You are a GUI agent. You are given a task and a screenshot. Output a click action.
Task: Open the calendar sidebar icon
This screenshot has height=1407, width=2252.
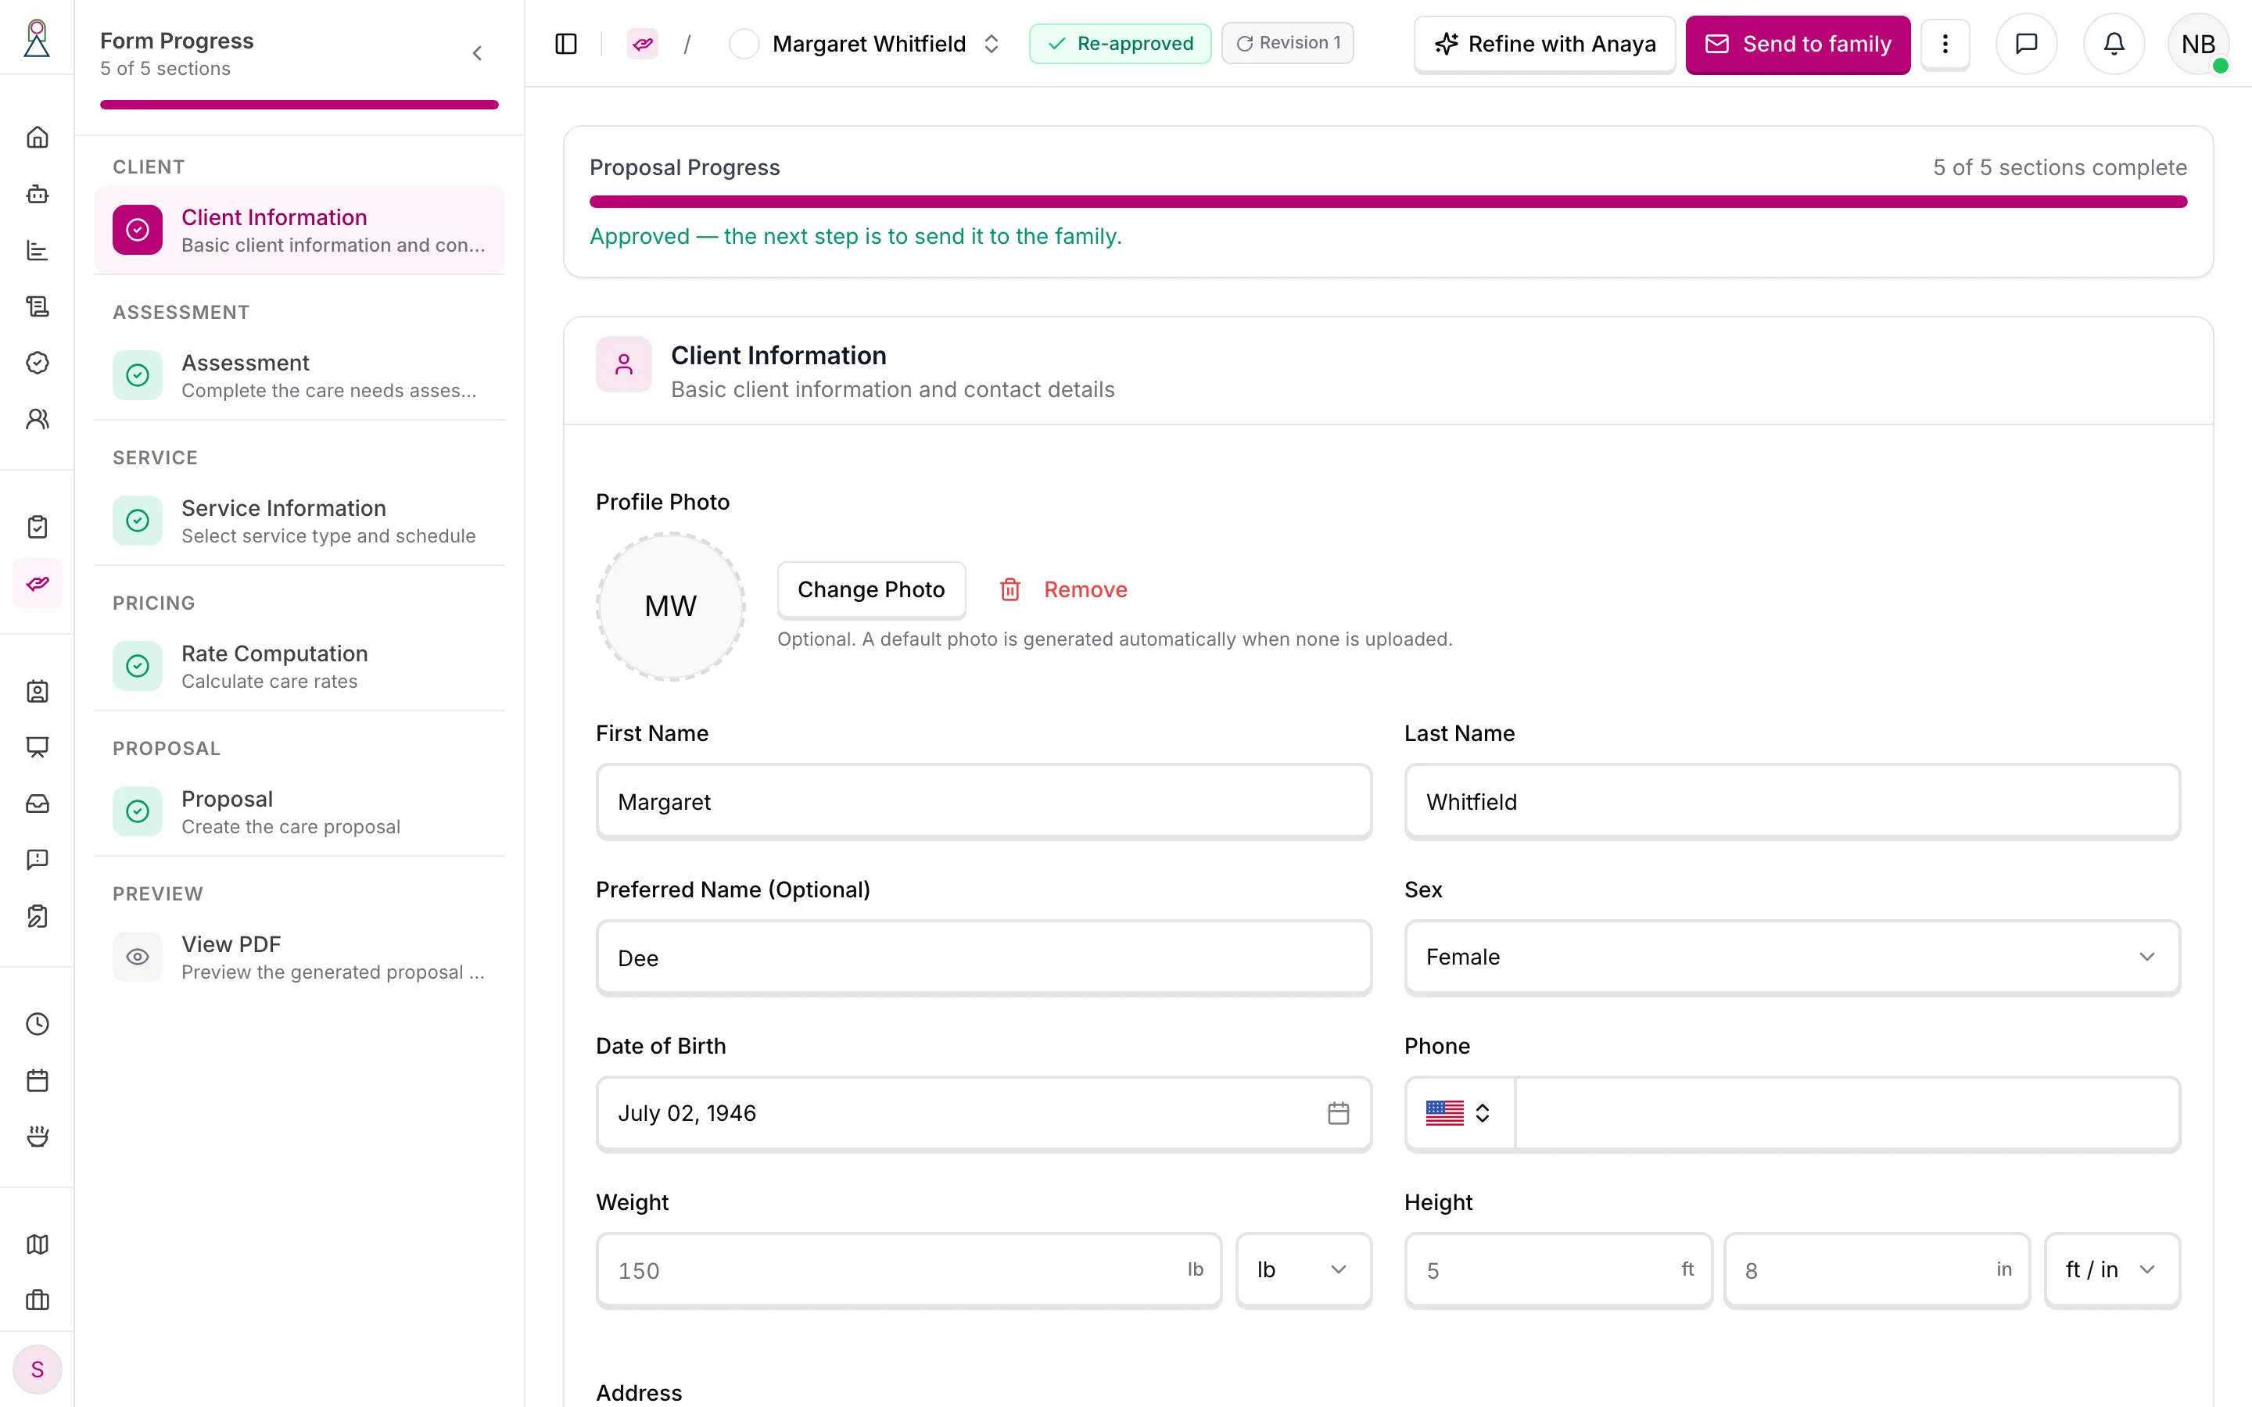tap(38, 1080)
